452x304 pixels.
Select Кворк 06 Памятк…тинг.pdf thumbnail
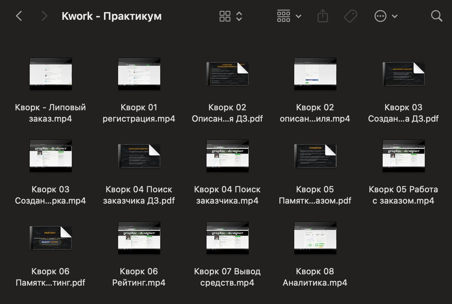tap(51, 238)
